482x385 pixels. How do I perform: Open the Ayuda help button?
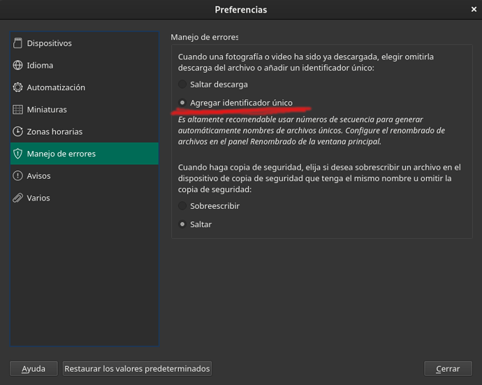click(34, 368)
